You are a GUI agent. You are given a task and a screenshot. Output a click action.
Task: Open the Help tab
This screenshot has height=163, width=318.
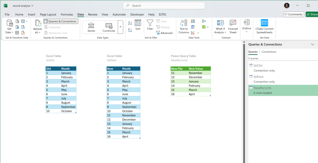coord(151,14)
